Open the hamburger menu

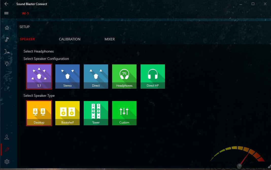6,13
